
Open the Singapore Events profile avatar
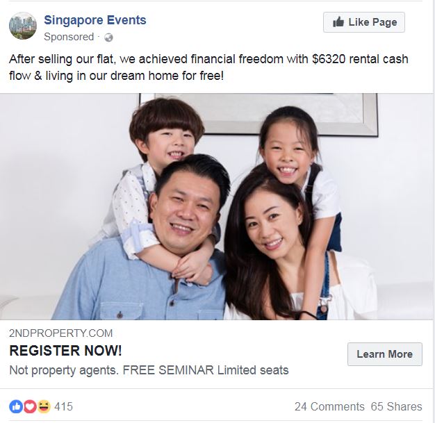click(x=23, y=26)
